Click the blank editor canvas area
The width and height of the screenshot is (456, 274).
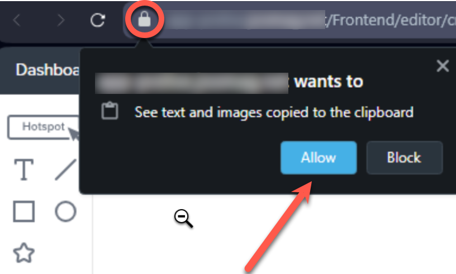(274, 234)
